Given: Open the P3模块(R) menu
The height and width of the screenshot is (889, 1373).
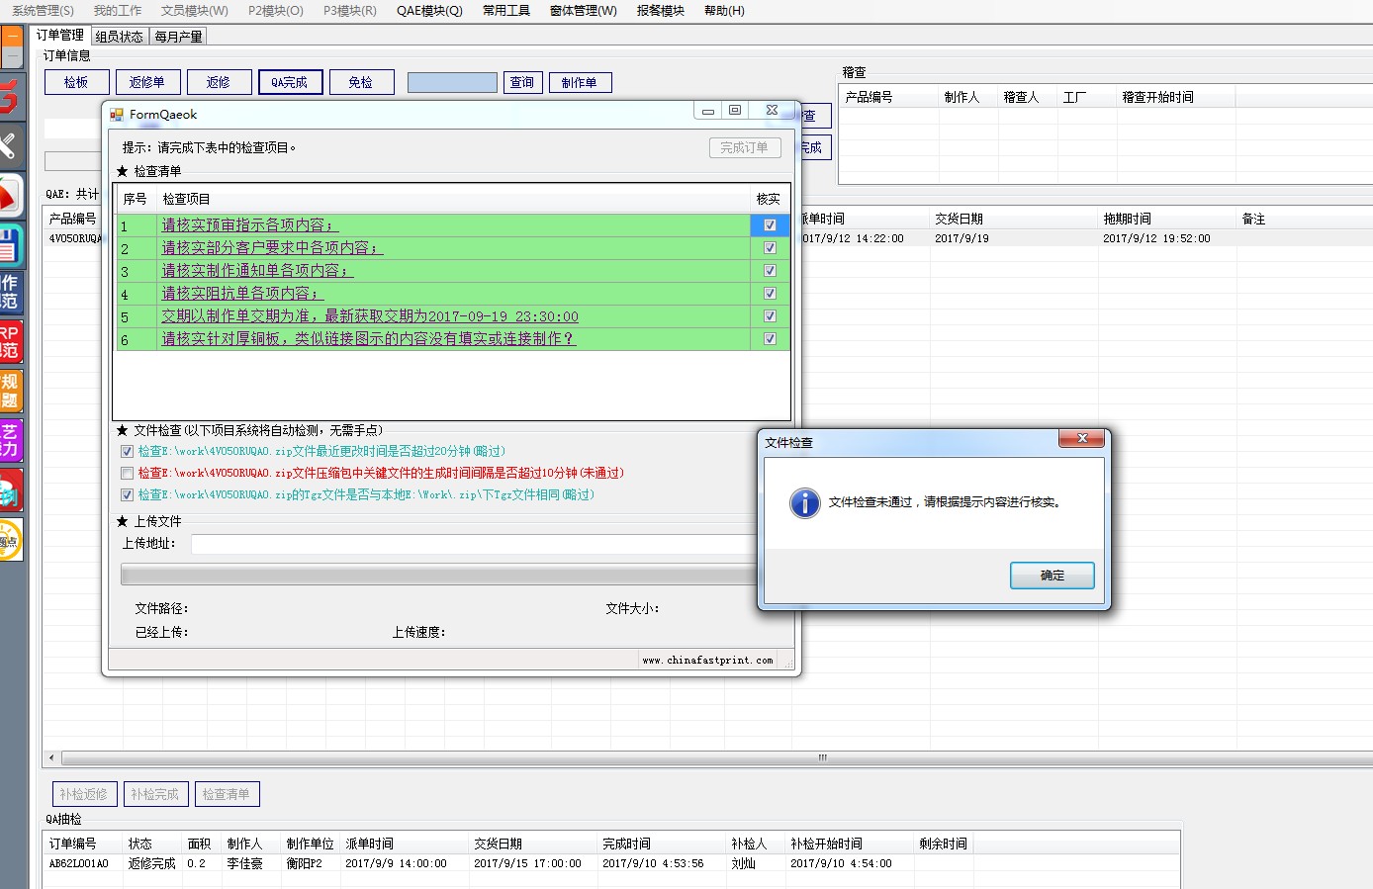Looking at the screenshot, I should (x=349, y=11).
